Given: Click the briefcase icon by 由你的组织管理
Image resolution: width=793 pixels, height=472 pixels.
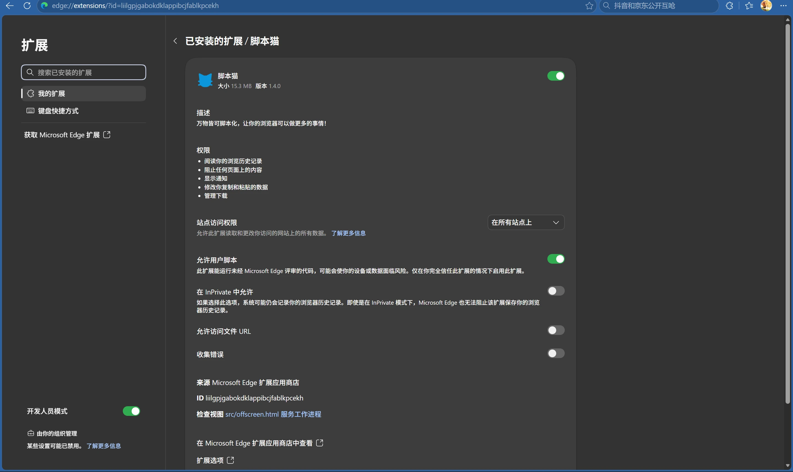Looking at the screenshot, I should tap(31, 433).
